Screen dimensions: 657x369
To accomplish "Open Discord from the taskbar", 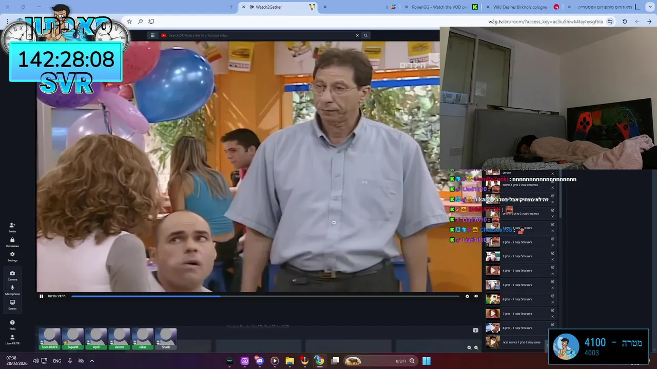I will 259,361.
